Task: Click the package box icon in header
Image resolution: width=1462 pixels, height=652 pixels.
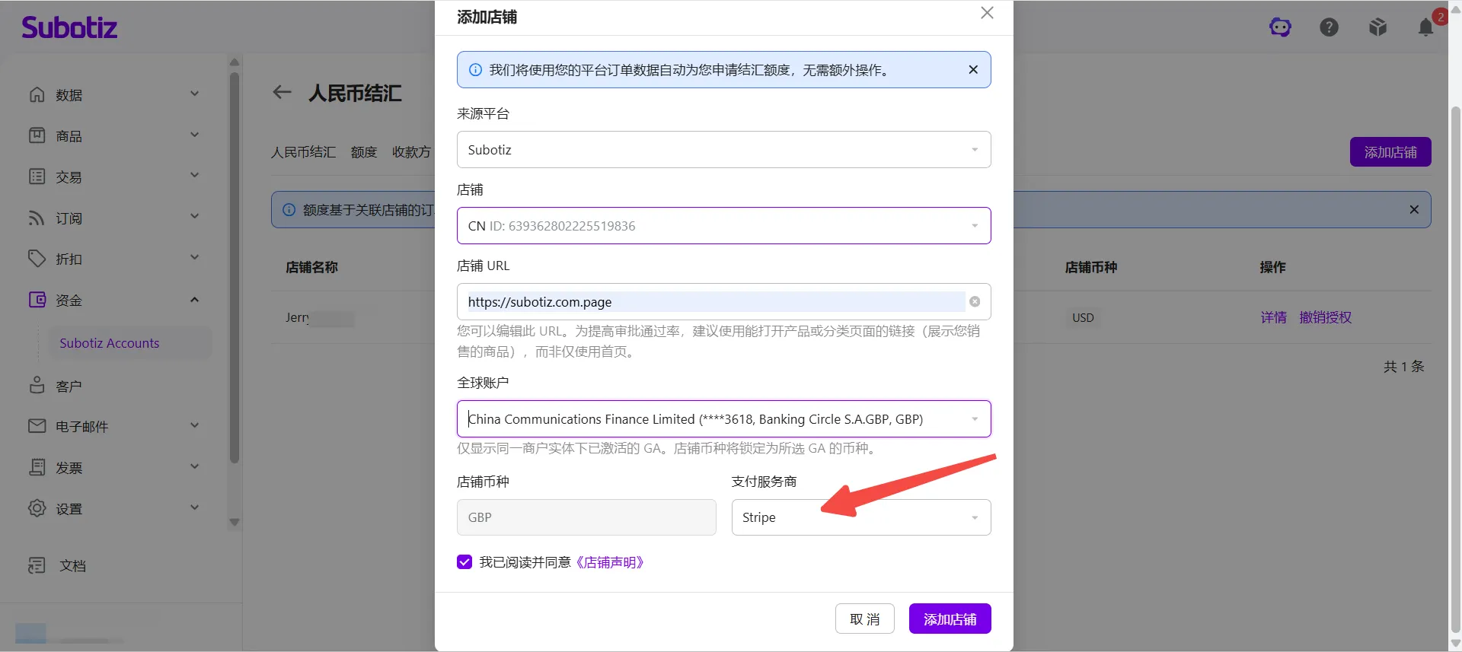Action: (x=1377, y=27)
